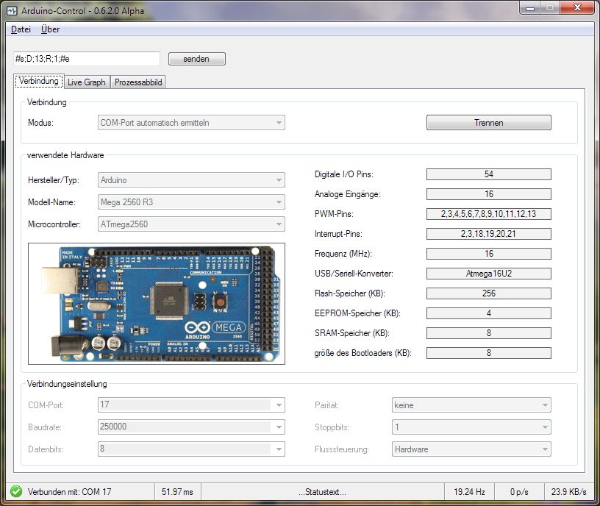Focus the command input field with #s;D;13;R;1;#e
Viewport: 600px width, 506px height.
coord(87,59)
